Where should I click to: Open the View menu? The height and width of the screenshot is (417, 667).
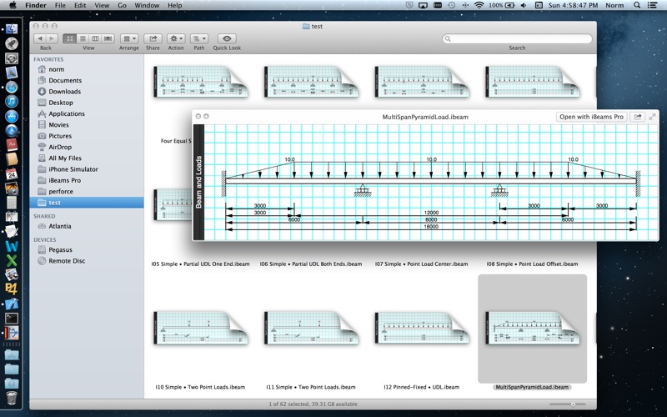(x=102, y=5)
